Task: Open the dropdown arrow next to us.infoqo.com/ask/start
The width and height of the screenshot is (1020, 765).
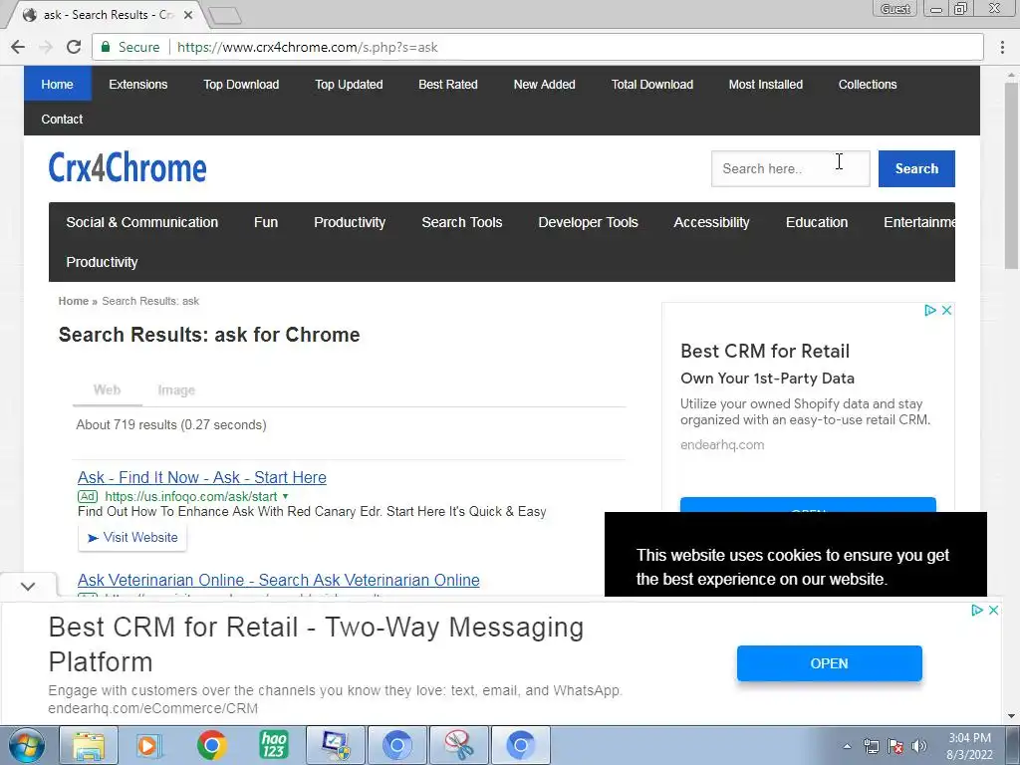Action: [x=285, y=496]
